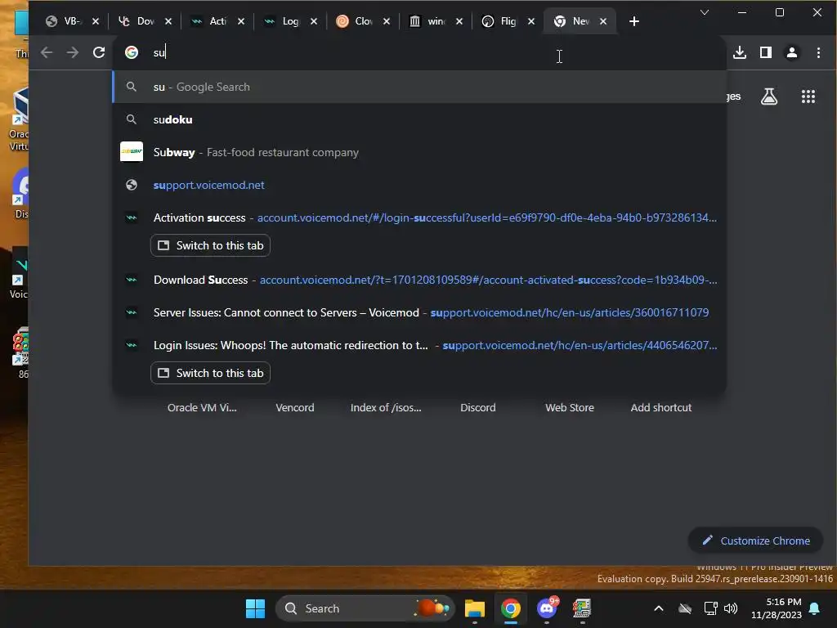Viewport: 837px width, 628px height.
Task: Open support.voicemod.net suggestion
Action: 419,185
